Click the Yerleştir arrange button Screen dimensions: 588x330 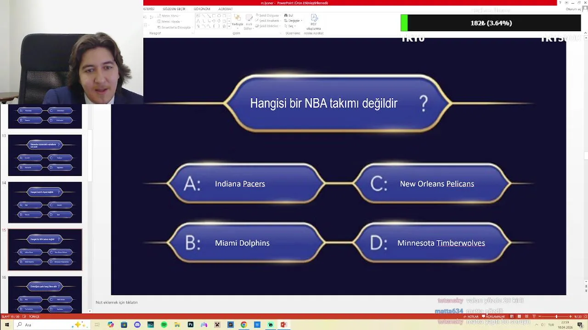pyautogui.click(x=237, y=21)
